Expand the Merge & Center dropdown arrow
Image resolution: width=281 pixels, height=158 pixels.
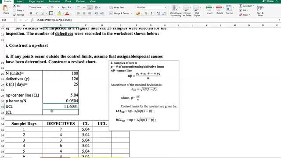pyautogui.click(x=131, y=14)
